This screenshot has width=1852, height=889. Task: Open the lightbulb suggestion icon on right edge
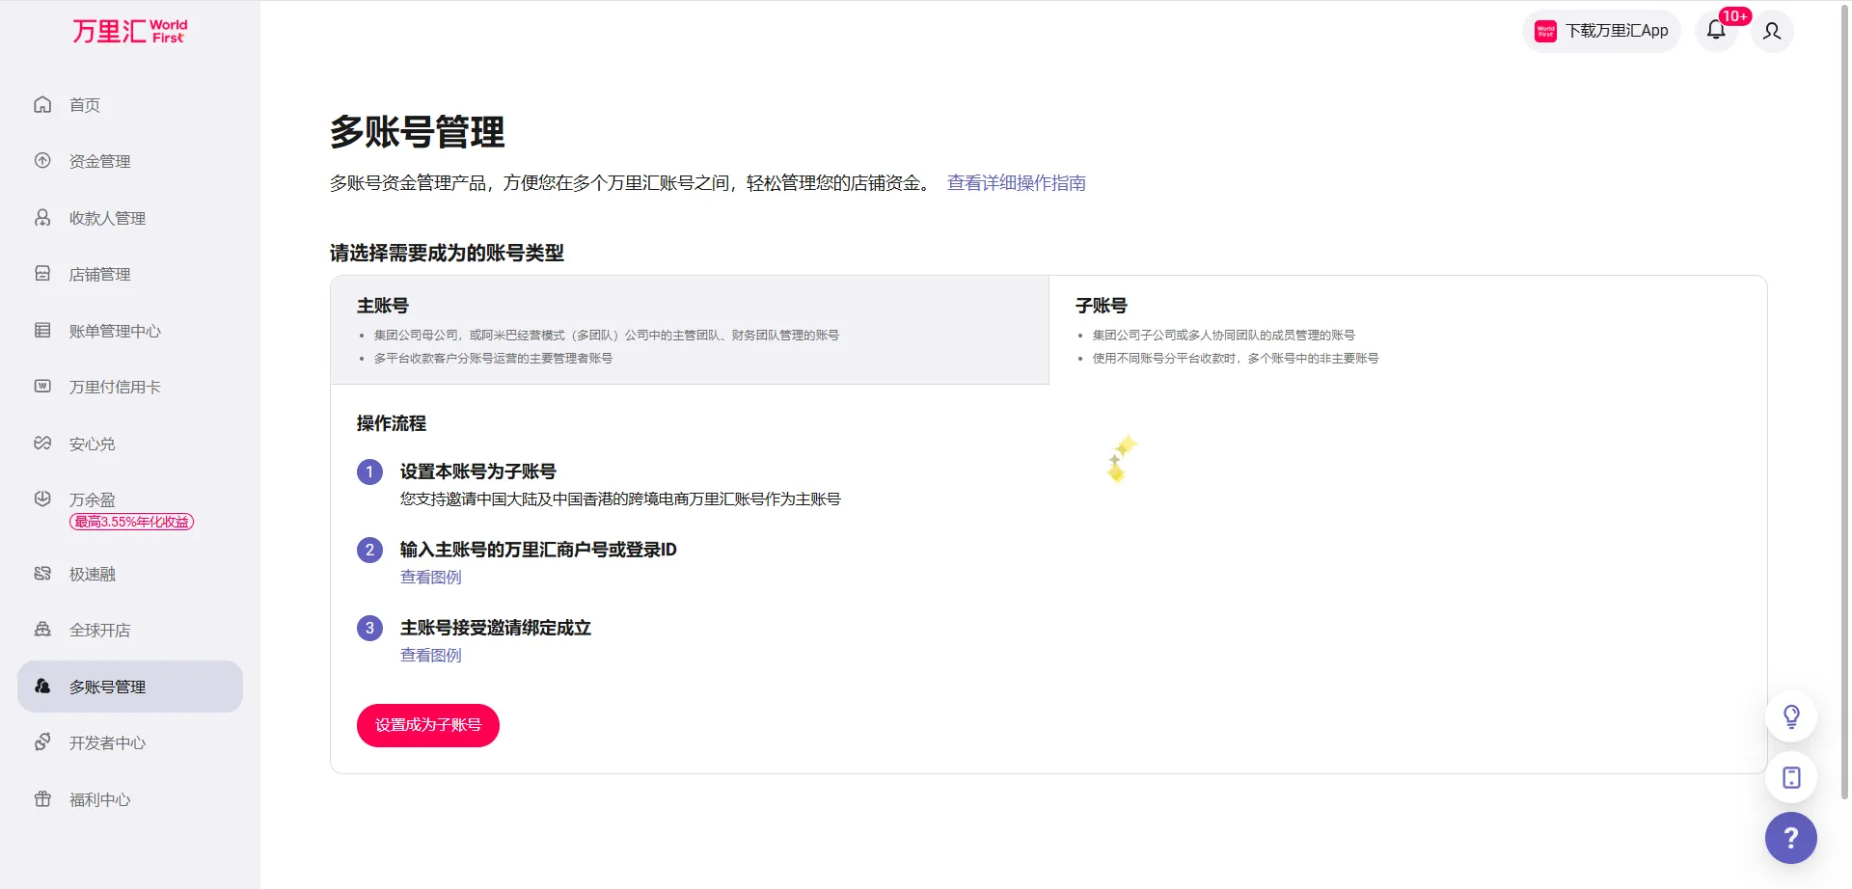coord(1790,715)
